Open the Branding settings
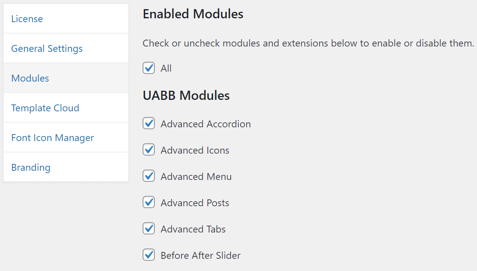This screenshot has width=477, height=271. [x=31, y=167]
